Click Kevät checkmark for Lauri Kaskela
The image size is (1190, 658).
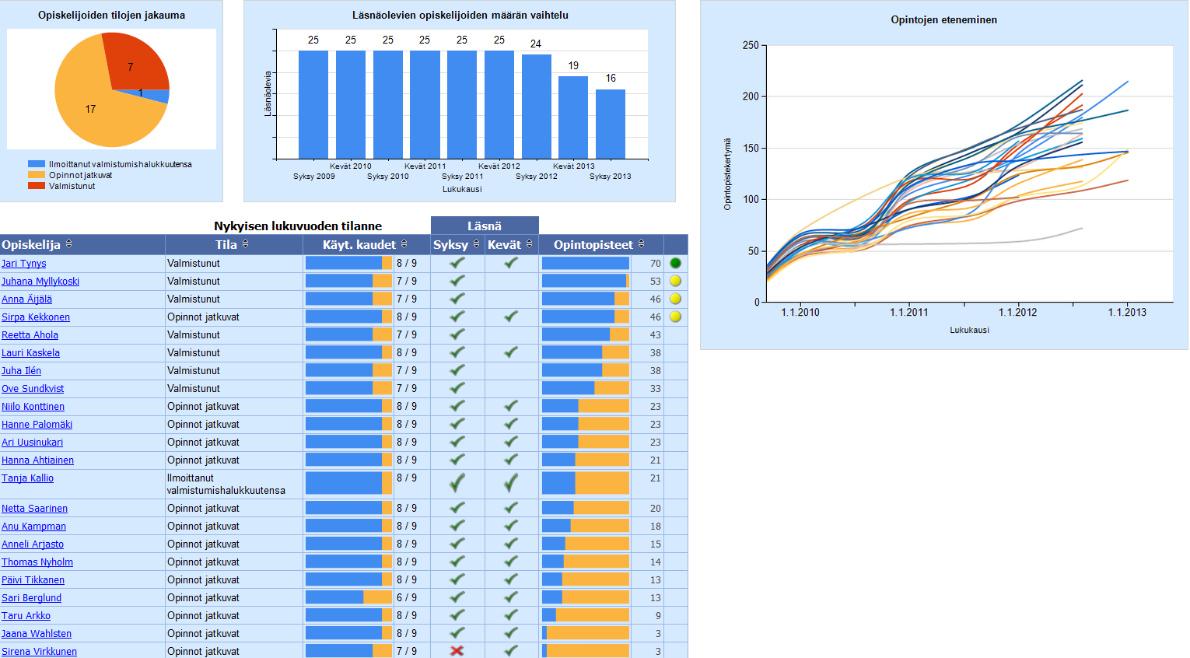pyautogui.click(x=511, y=352)
